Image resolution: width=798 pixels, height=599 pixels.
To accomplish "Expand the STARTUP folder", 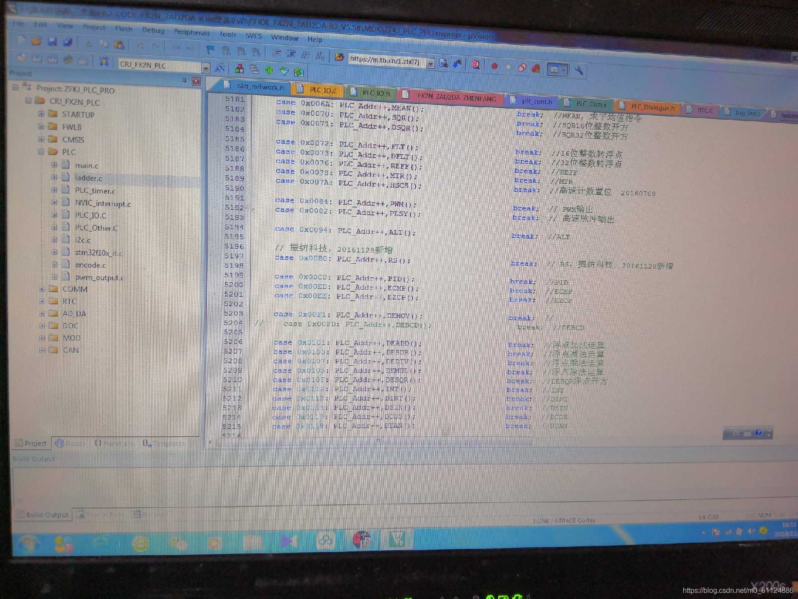I will click(x=41, y=114).
